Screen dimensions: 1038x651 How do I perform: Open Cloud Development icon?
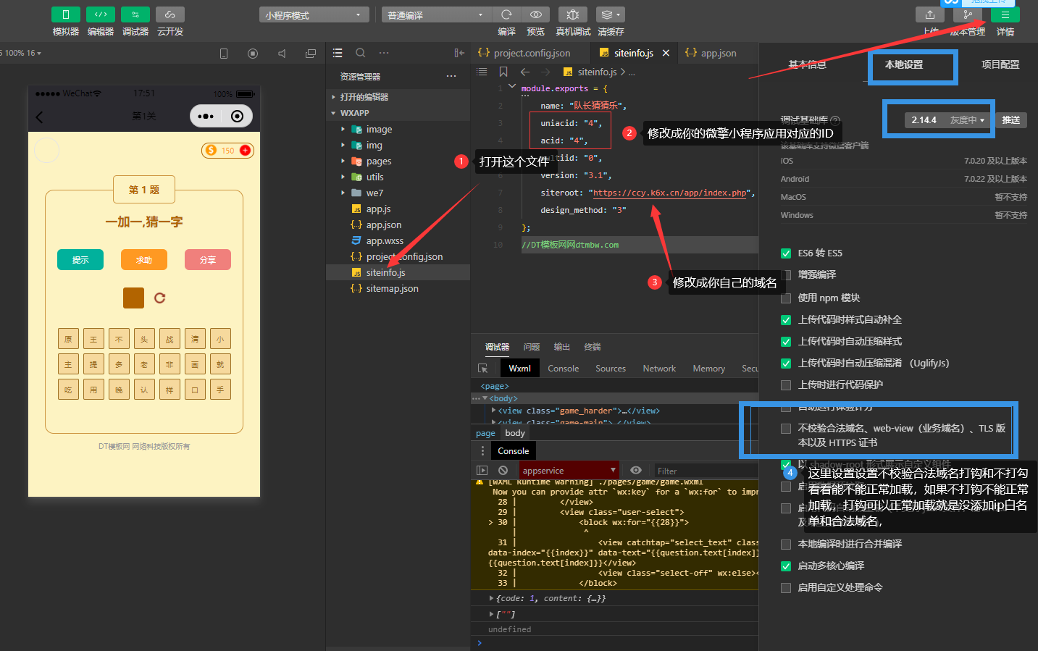(169, 14)
